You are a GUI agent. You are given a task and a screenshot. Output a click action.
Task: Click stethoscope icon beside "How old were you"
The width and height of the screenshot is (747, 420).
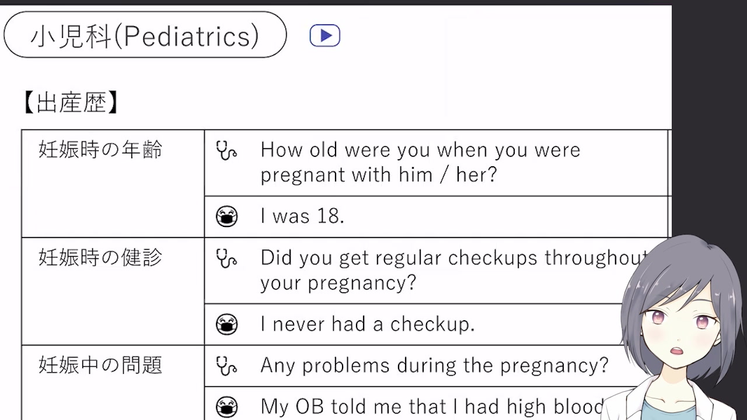coord(226,150)
